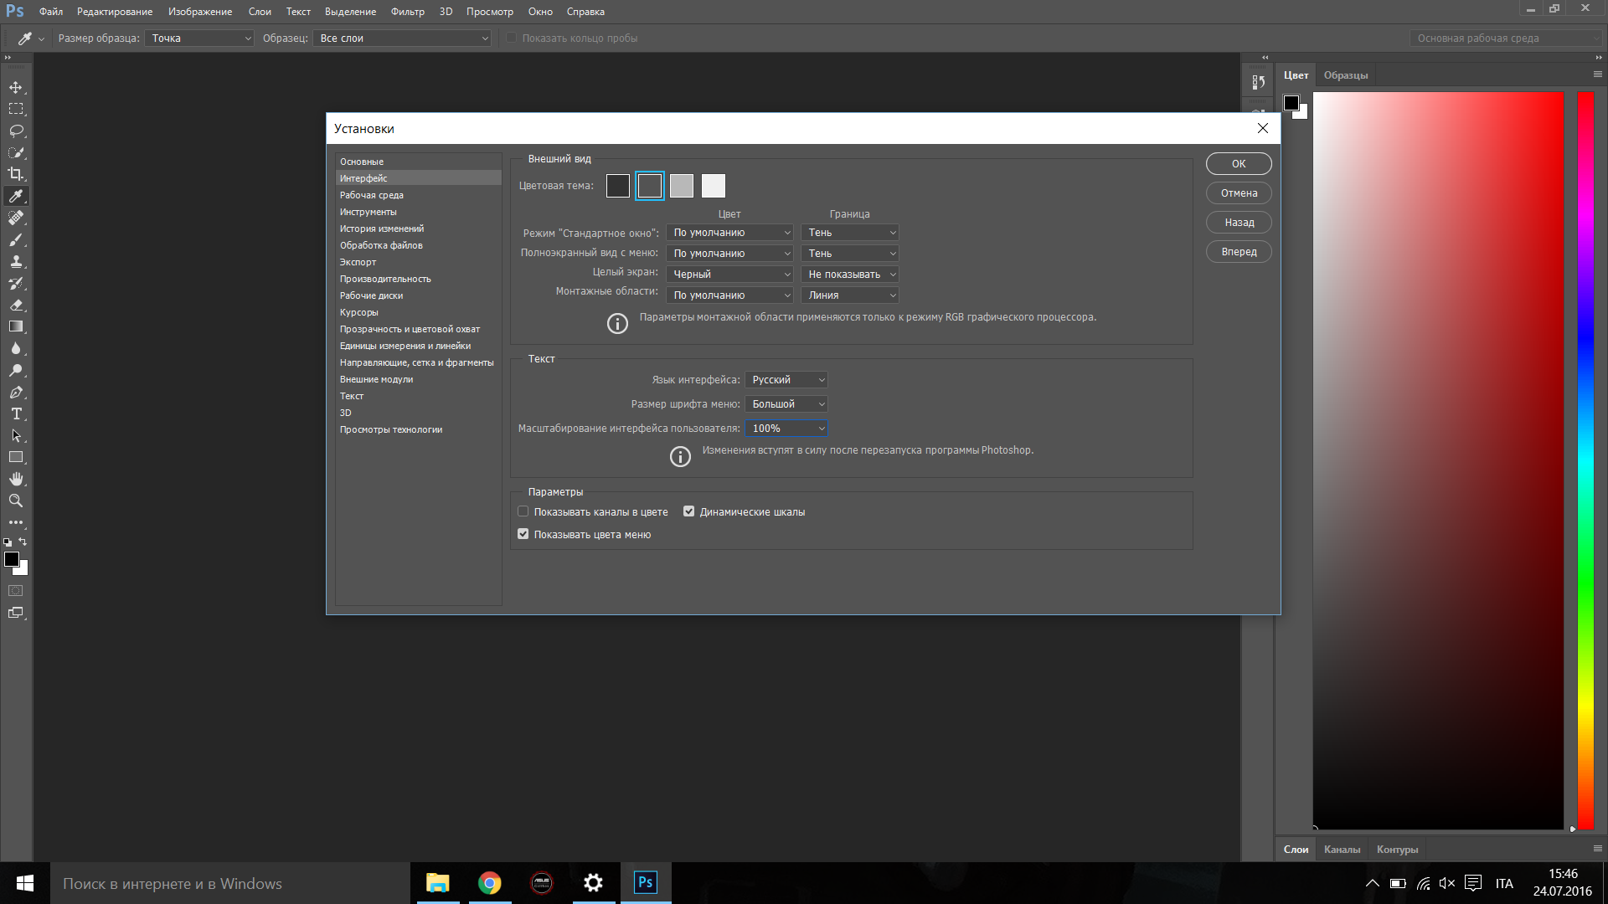This screenshot has width=1608, height=904.
Task: Select the Brush tool
Action: click(16, 240)
